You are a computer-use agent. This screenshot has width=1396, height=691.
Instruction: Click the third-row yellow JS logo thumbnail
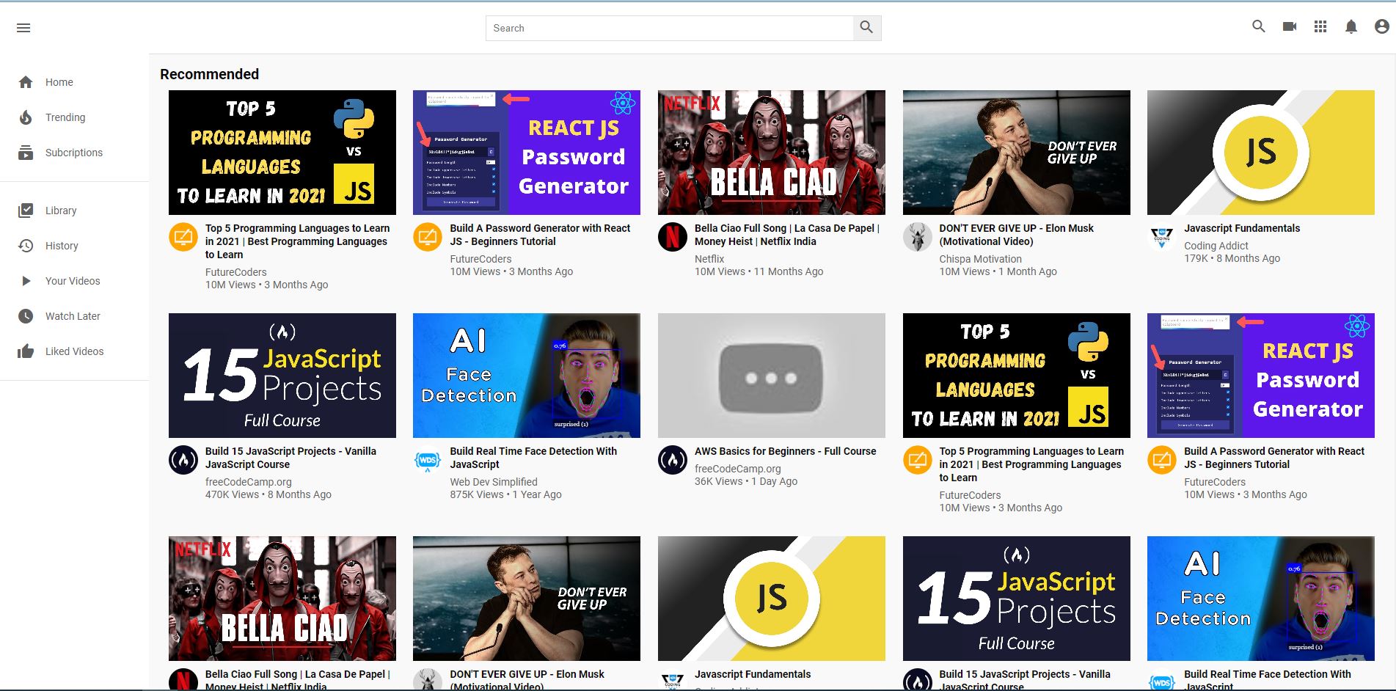coord(772,599)
